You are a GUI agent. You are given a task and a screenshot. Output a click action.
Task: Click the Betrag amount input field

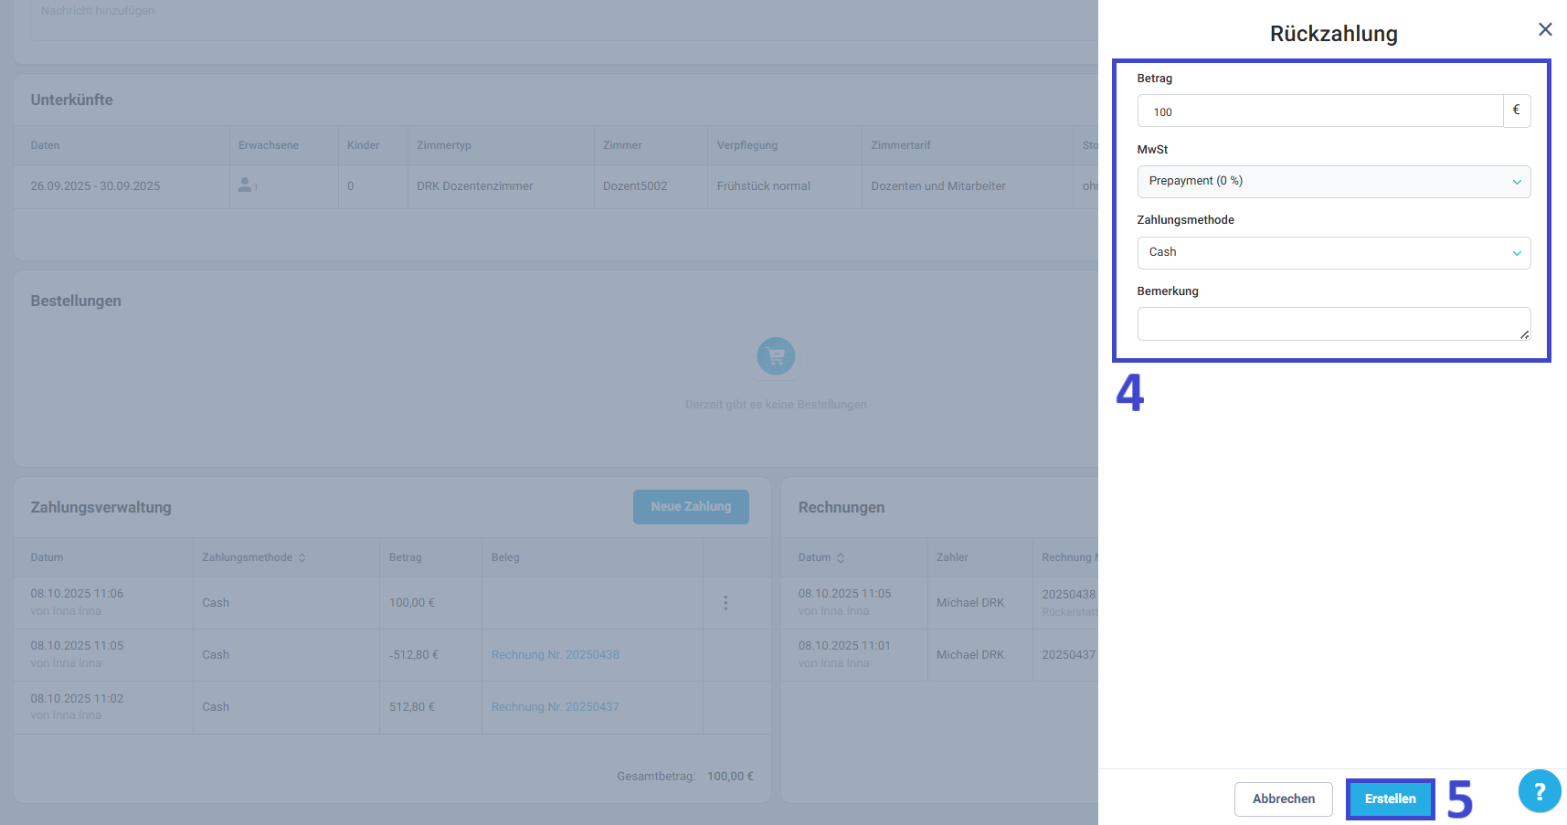(x=1320, y=111)
